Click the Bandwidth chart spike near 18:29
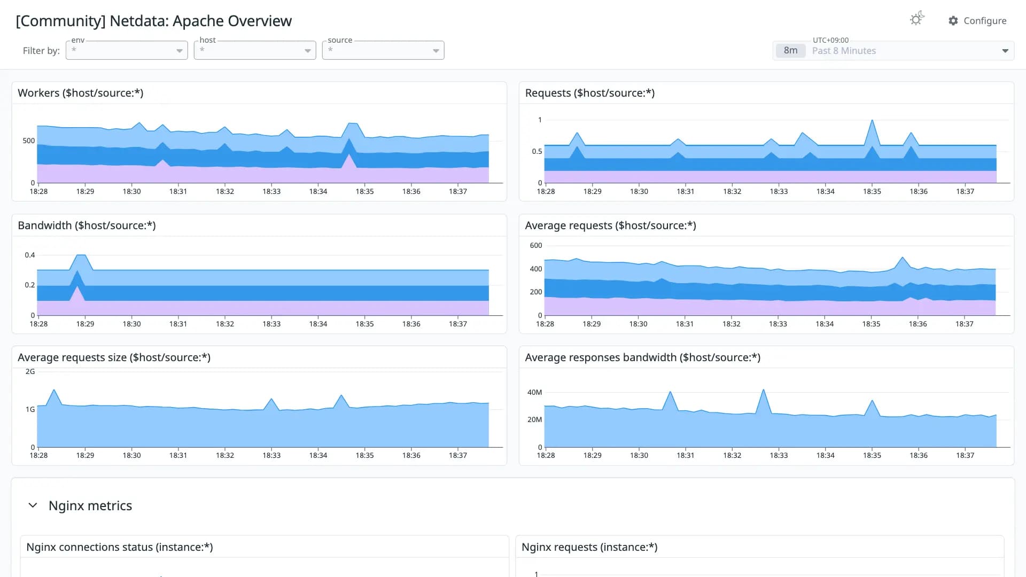1026x577 pixels. (80, 278)
